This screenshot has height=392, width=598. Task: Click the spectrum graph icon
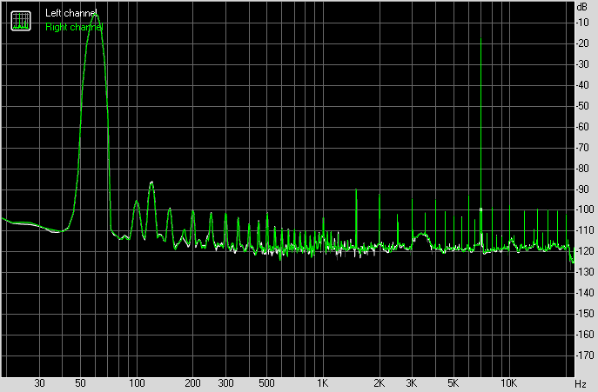click(x=21, y=21)
